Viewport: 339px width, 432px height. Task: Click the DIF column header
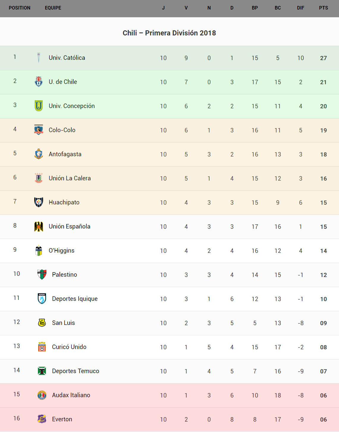[x=300, y=8]
